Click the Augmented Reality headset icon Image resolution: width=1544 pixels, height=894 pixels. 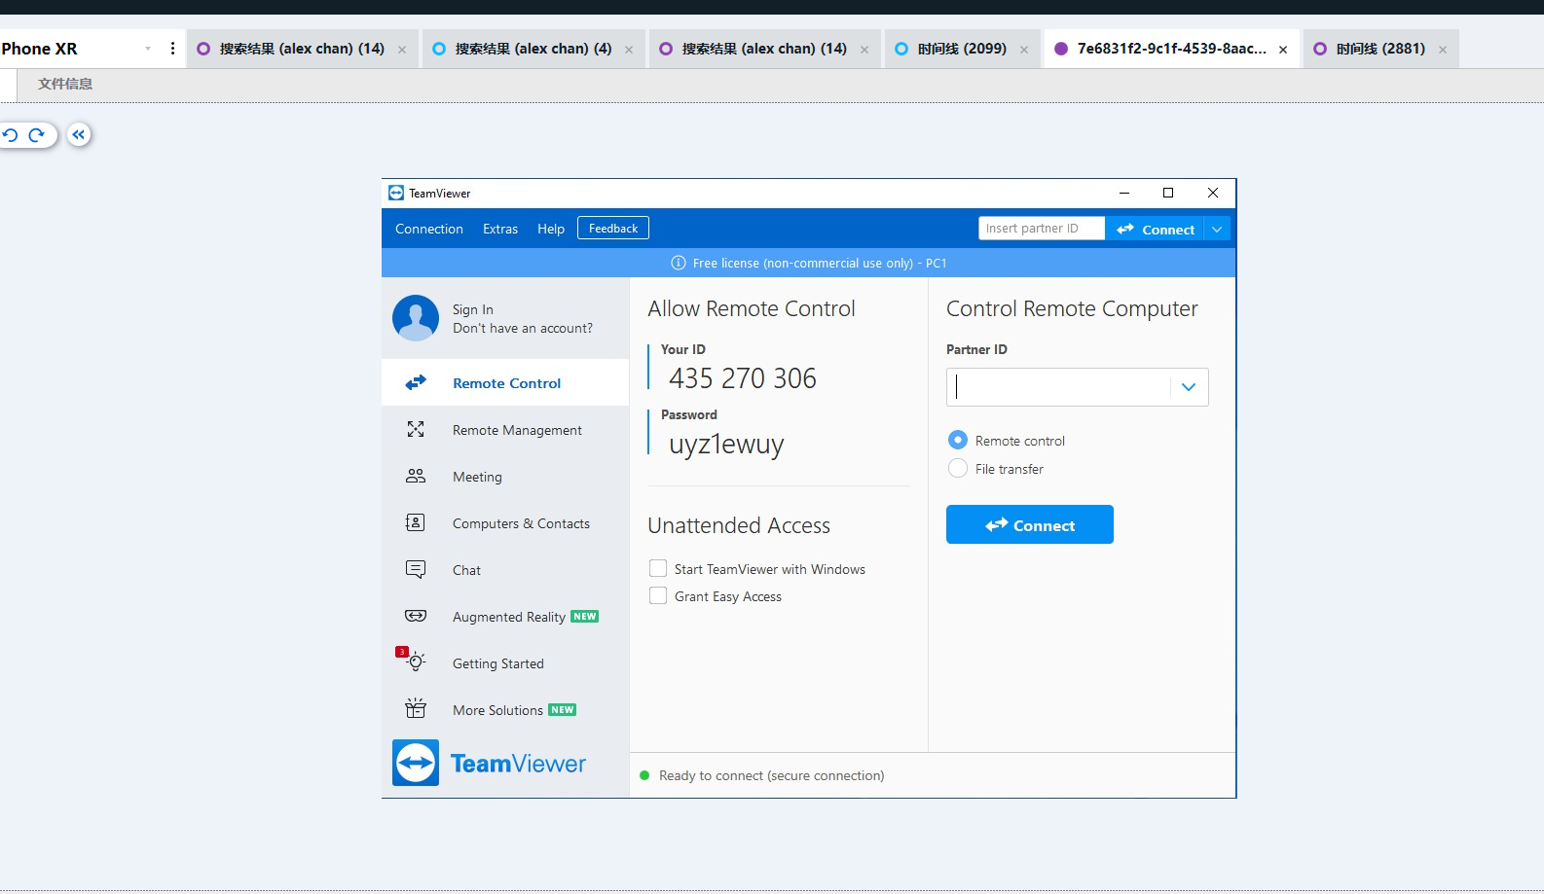click(x=416, y=616)
